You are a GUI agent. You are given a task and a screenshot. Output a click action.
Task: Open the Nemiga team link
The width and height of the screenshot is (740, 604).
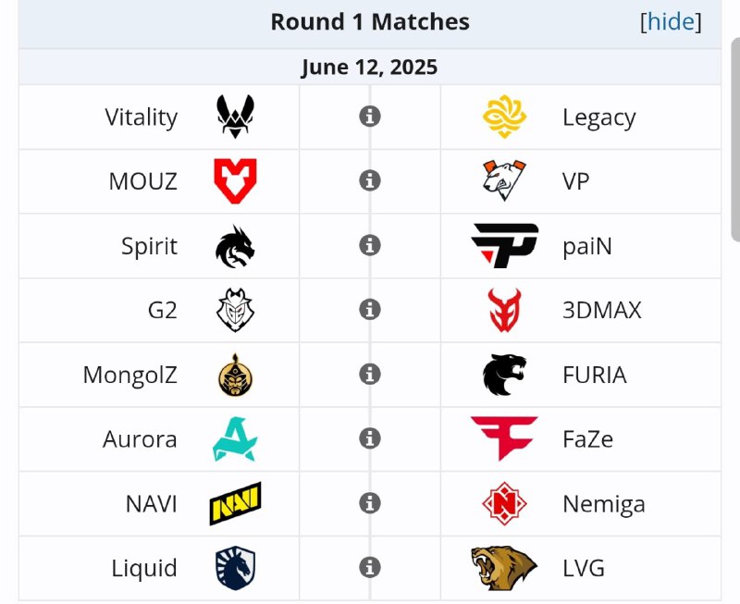coord(603,503)
